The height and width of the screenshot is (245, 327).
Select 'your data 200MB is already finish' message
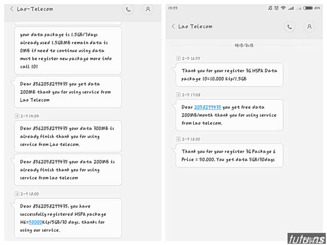68,170
